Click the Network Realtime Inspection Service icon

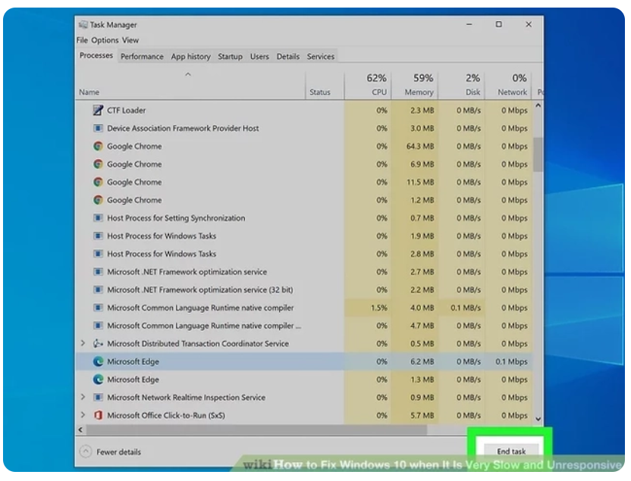[98, 398]
